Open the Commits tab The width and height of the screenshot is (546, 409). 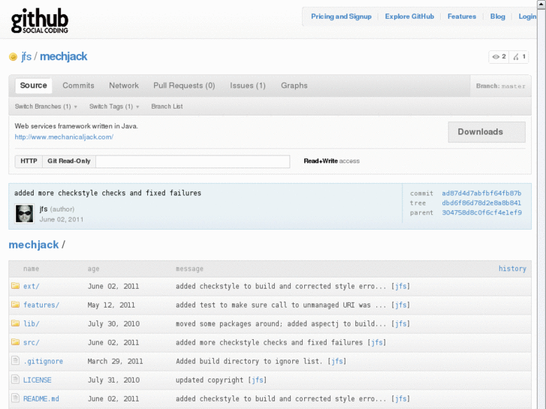click(x=78, y=86)
